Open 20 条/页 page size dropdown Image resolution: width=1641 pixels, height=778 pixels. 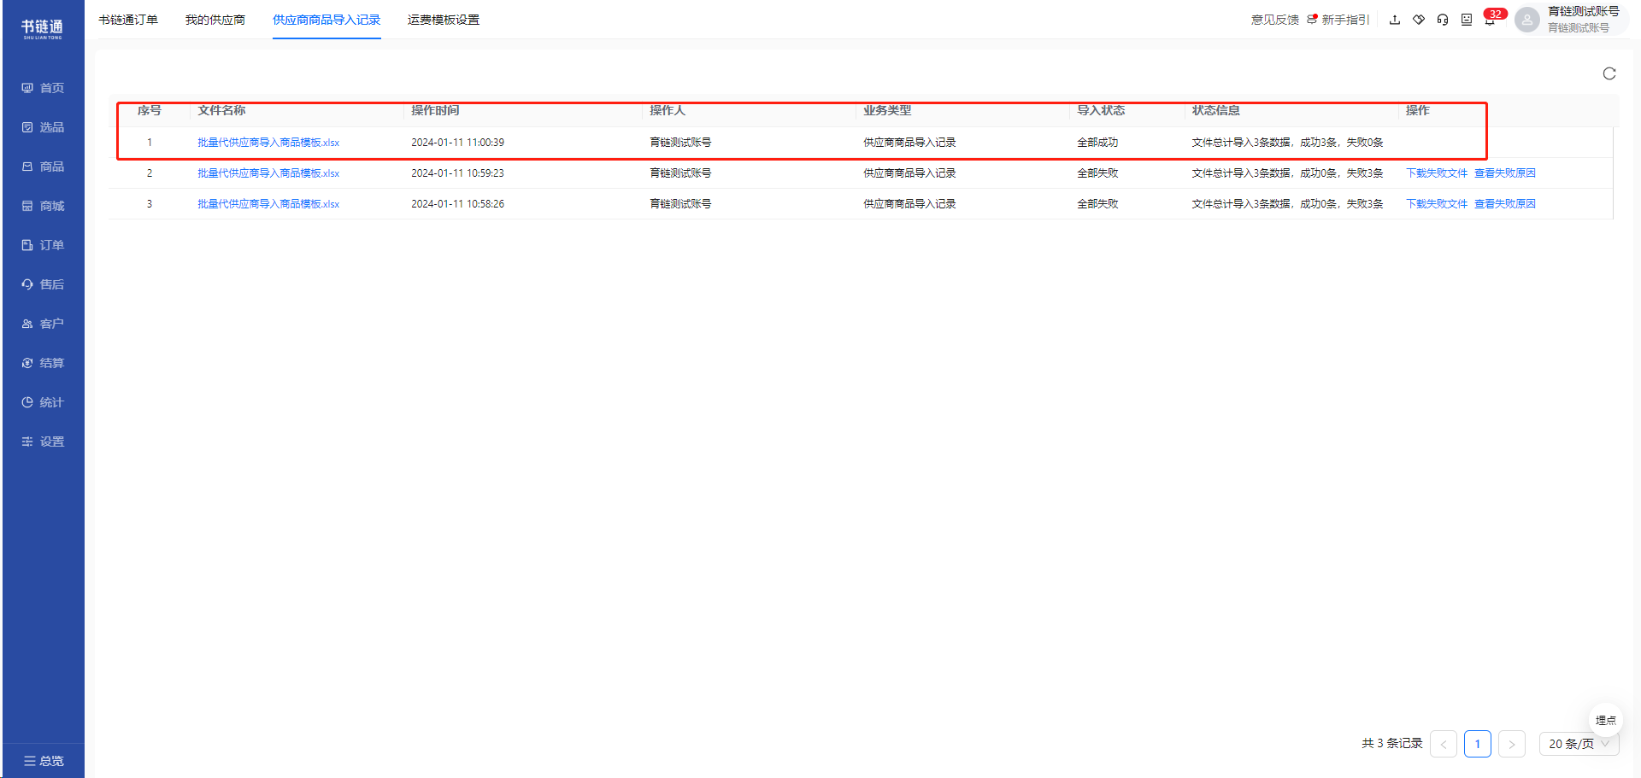[x=1579, y=744]
